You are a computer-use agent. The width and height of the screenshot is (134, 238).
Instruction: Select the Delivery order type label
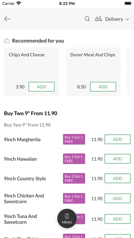(x=114, y=19)
